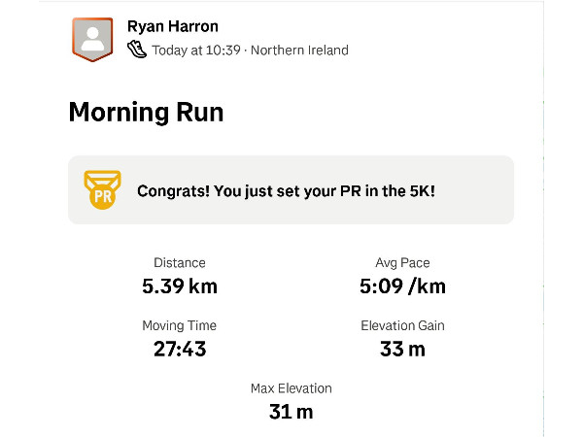Select the 5:09 /km pace value
The image size is (583, 437).
pos(402,286)
